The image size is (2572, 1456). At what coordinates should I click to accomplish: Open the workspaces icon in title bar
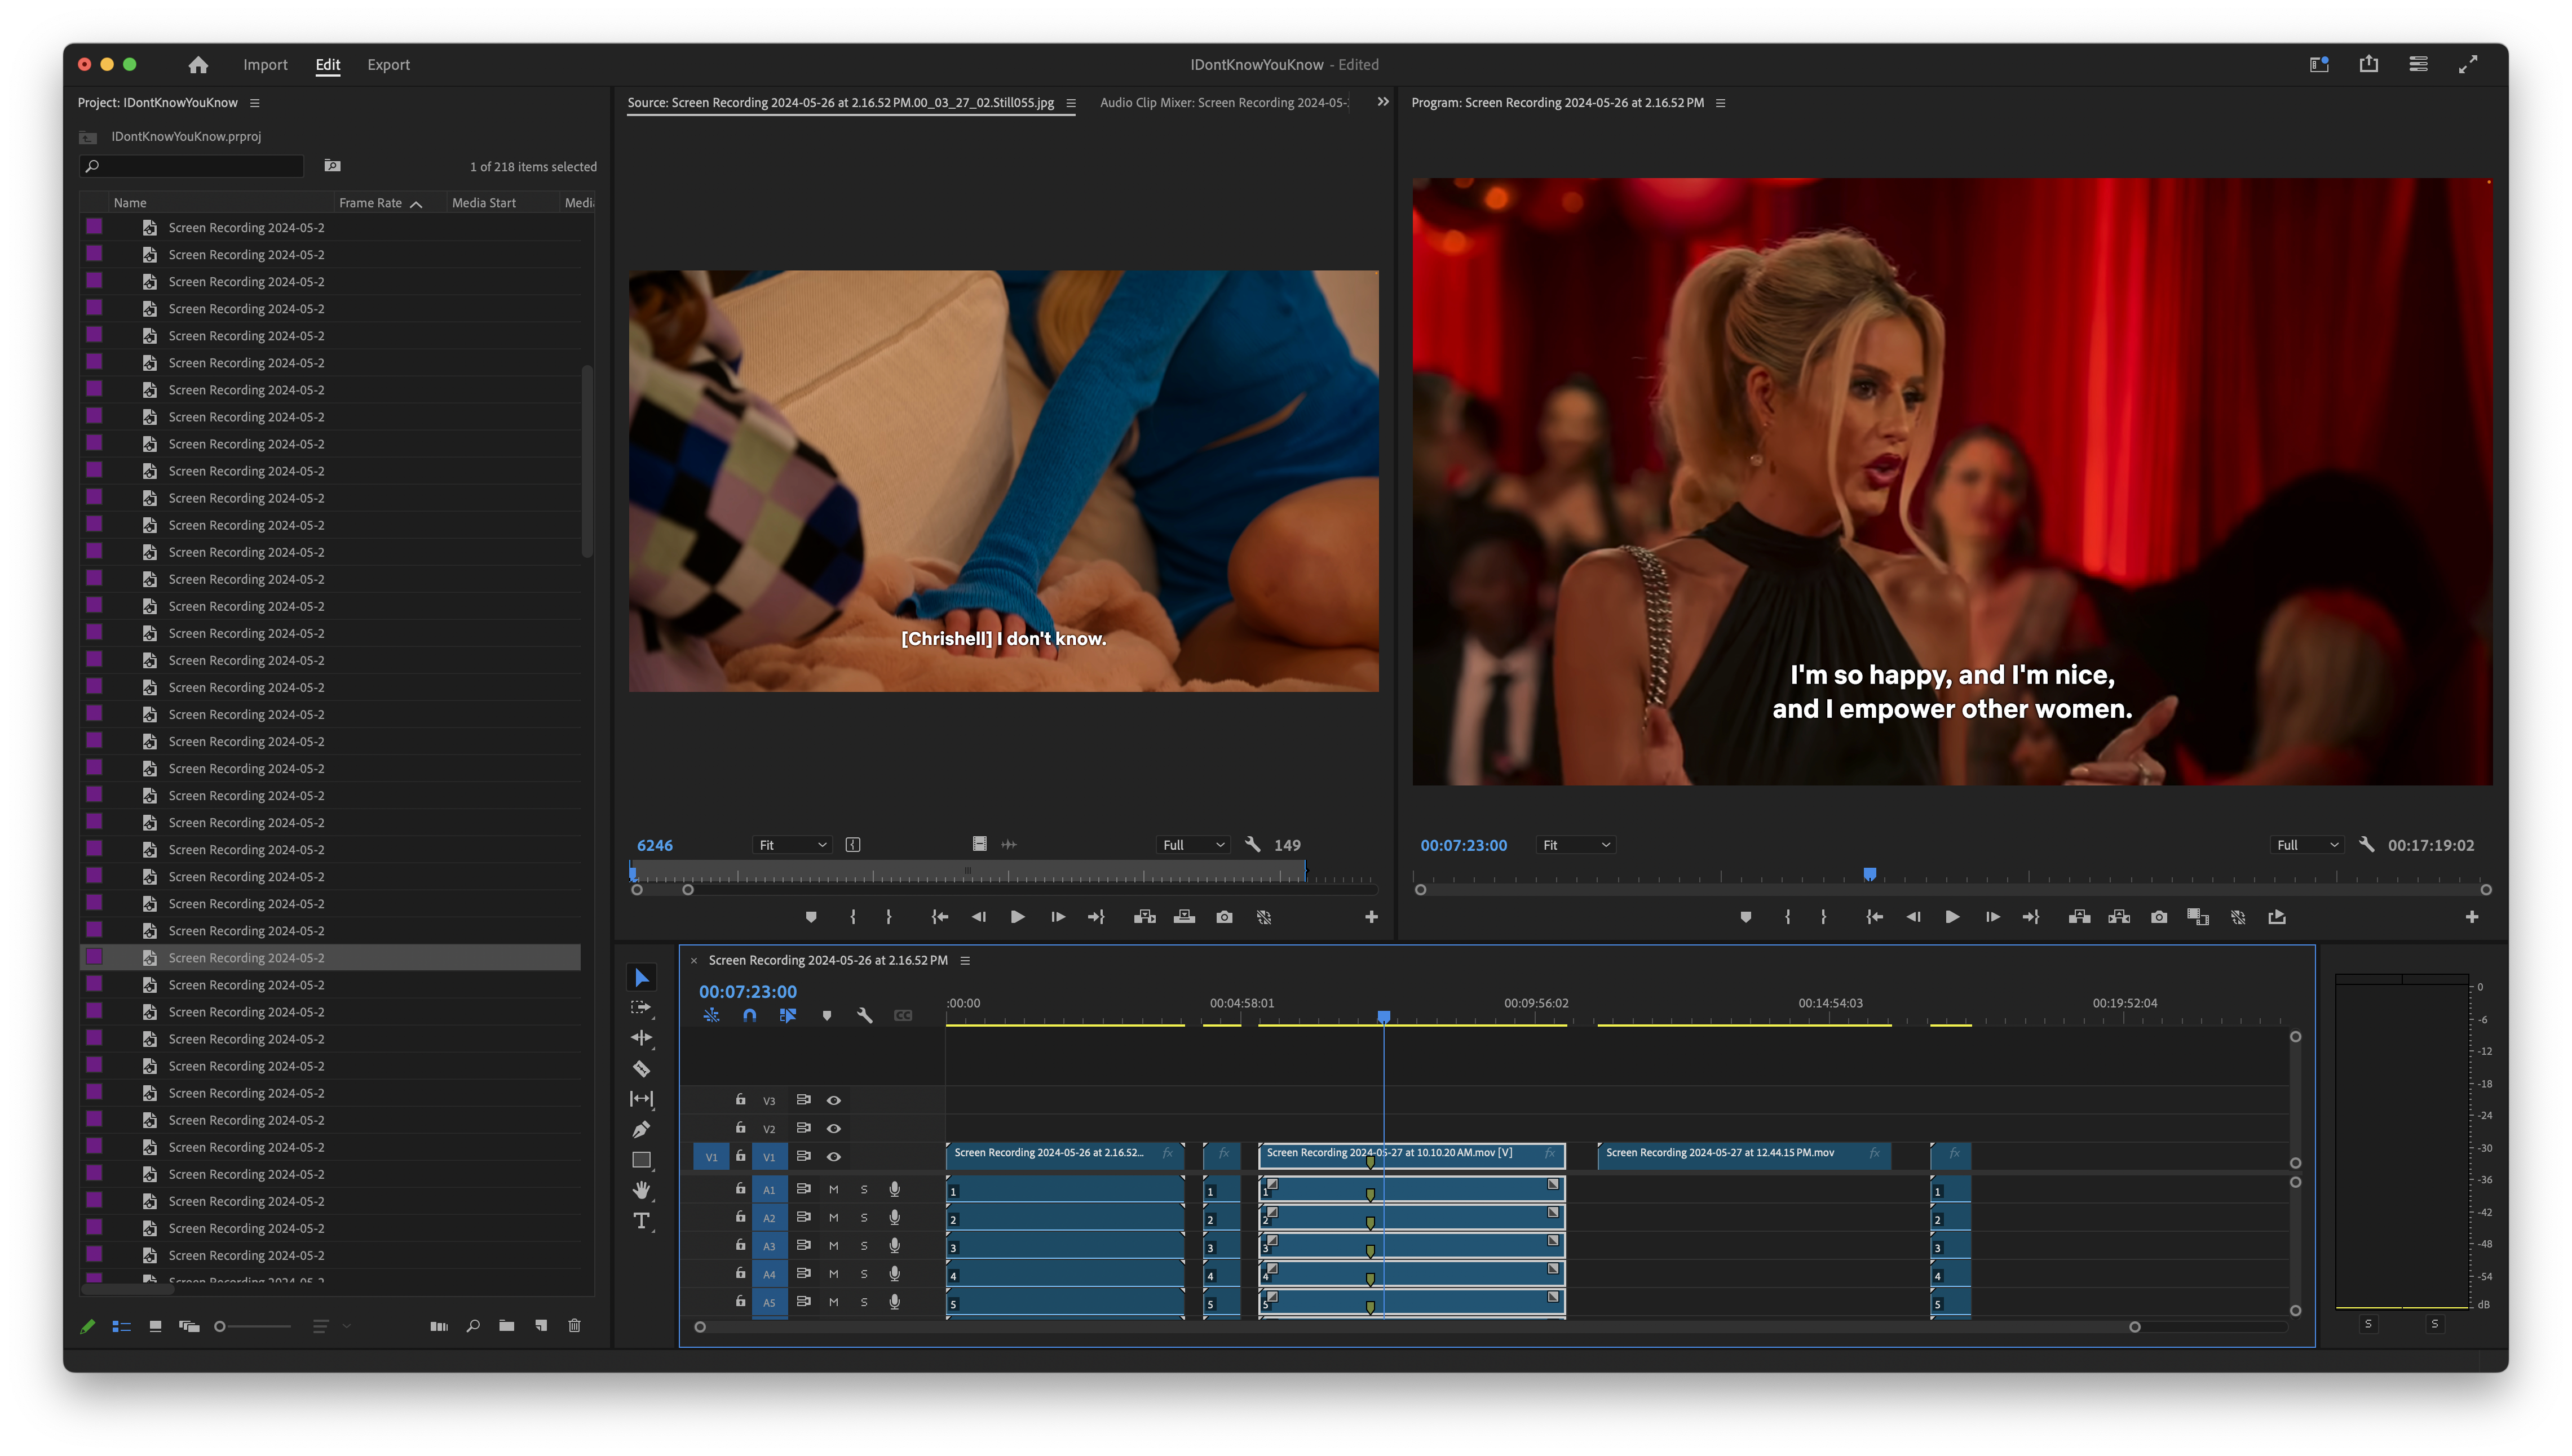point(2319,64)
